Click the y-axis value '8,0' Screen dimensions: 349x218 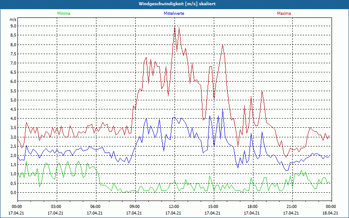(14, 44)
